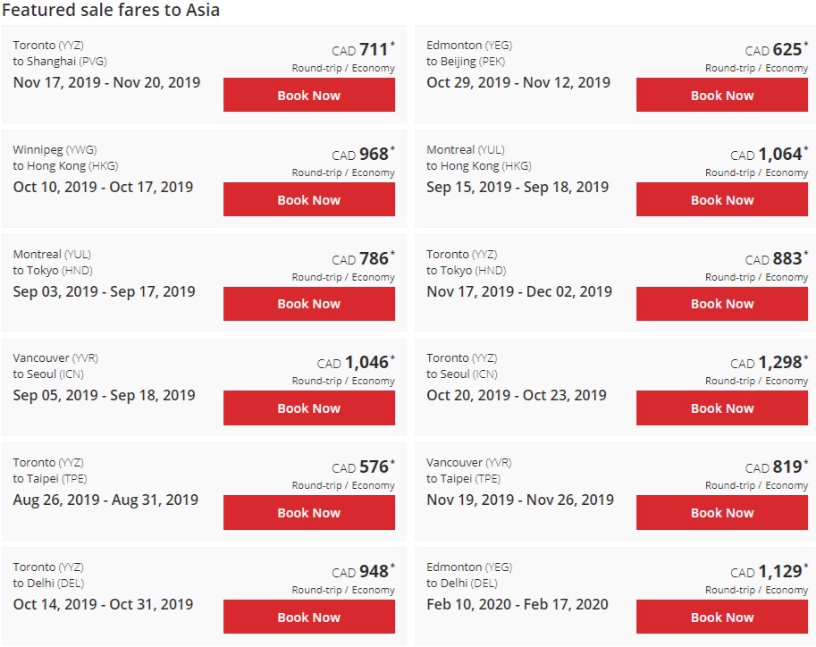Image resolution: width=816 pixels, height=647 pixels.
Task: Click the Featured sale fares to Asia heading
Action: [x=111, y=10]
